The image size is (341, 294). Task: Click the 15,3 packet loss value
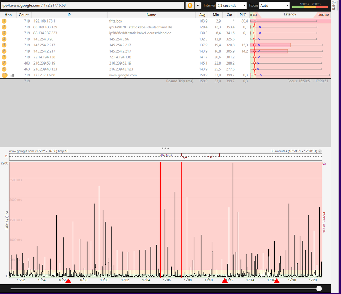click(x=244, y=45)
